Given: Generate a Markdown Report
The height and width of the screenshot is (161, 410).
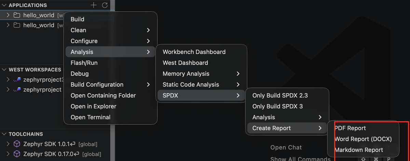Looking at the screenshot, I should pyautogui.click(x=364, y=150).
